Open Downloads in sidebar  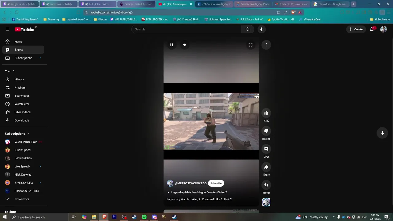[x=23, y=120]
